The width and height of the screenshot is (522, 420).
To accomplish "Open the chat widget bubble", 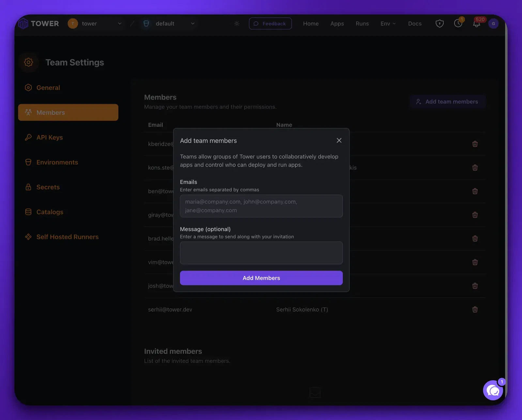I will pos(493,390).
